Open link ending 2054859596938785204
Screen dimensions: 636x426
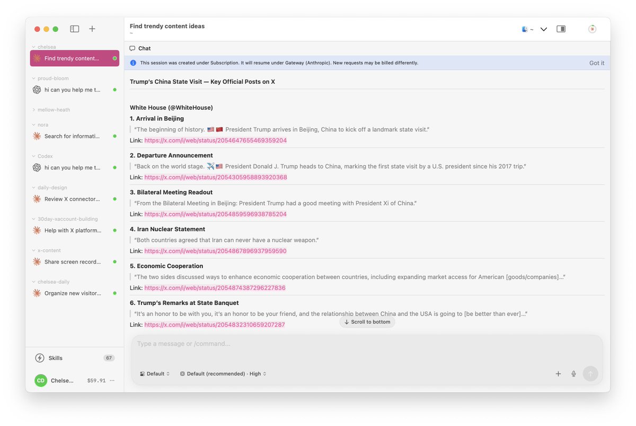(216, 214)
